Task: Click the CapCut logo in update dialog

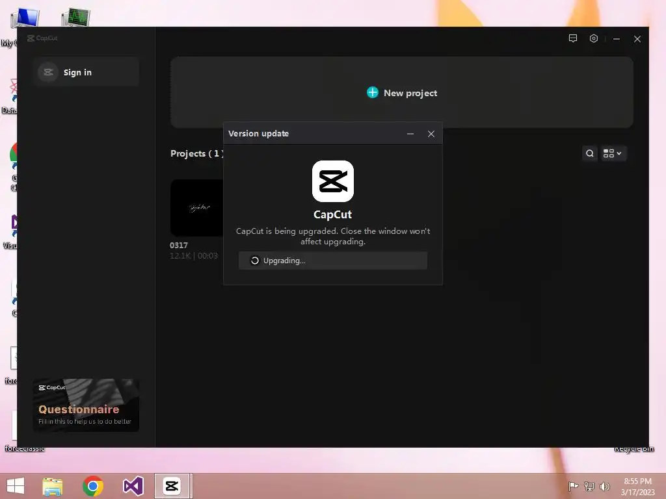Action: (332, 181)
